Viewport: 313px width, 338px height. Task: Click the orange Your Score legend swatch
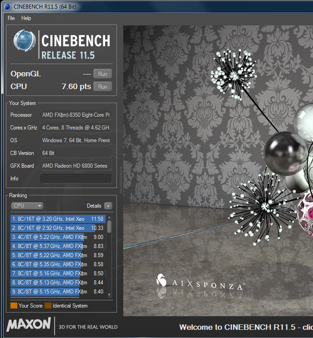[14, 306]
